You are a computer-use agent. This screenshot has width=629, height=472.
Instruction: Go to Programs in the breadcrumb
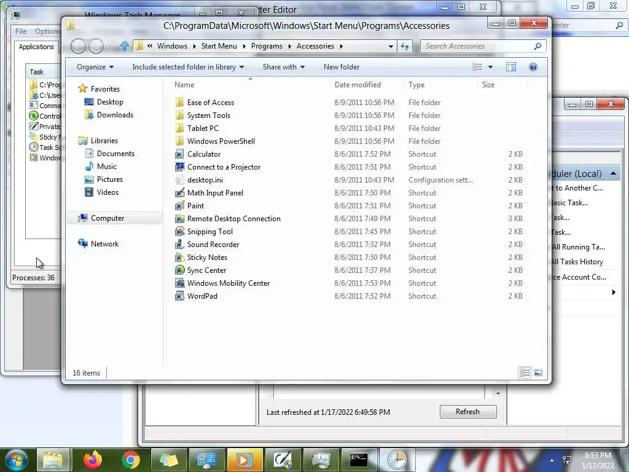point(267,46)
